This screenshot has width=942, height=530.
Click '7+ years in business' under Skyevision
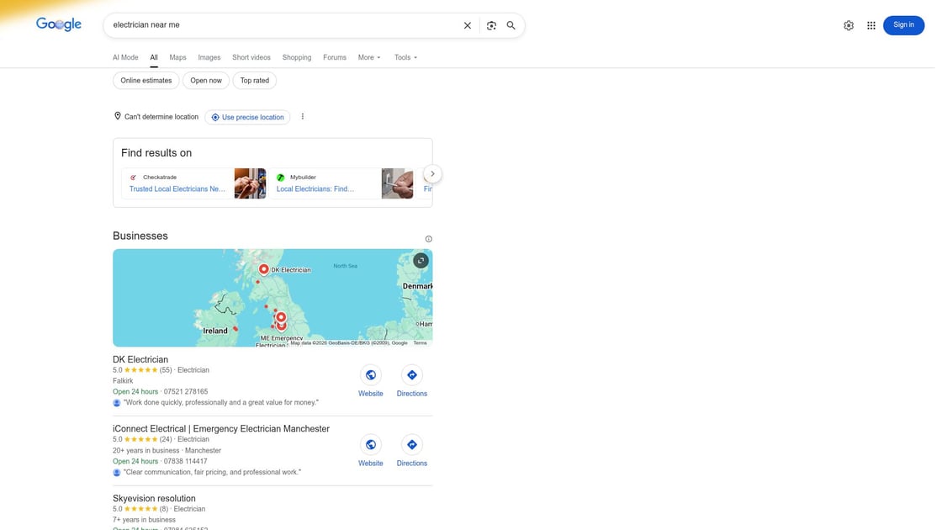pyautogui.click(x=144, y=520)
